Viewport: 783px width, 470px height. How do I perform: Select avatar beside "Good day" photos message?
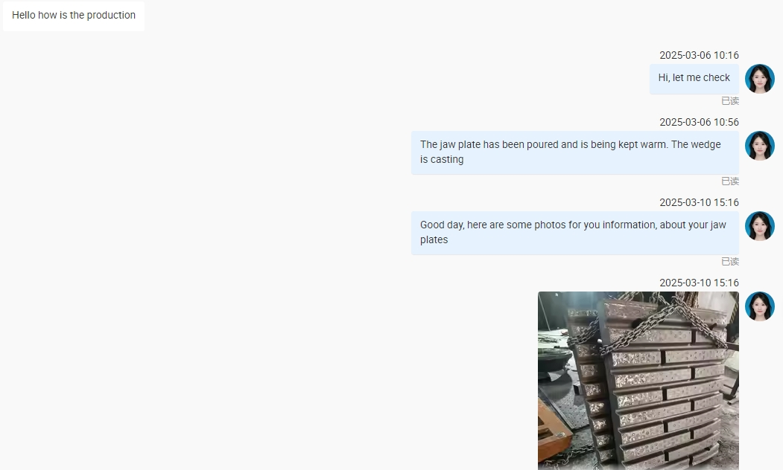coord(759,226)
